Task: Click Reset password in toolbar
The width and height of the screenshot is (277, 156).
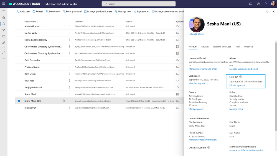Action: click(x=72, y=11)
